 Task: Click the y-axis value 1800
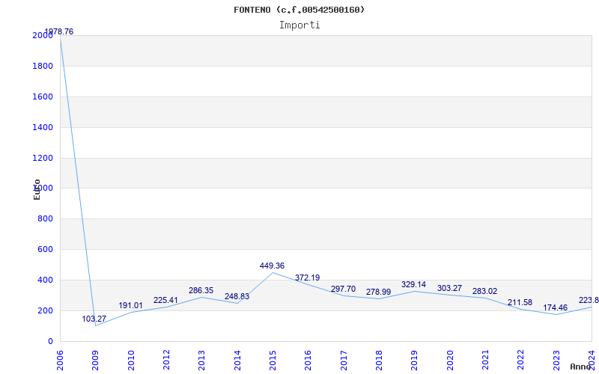point(43,66)
